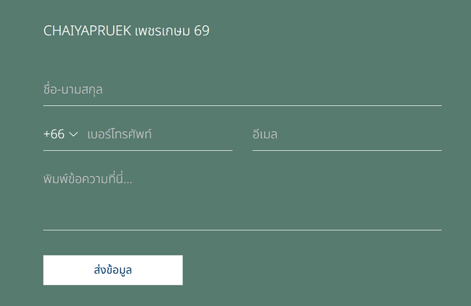The image size is (471, 306).
Task: Click the chevron arrow beside +66
Action: coord(74,135)
